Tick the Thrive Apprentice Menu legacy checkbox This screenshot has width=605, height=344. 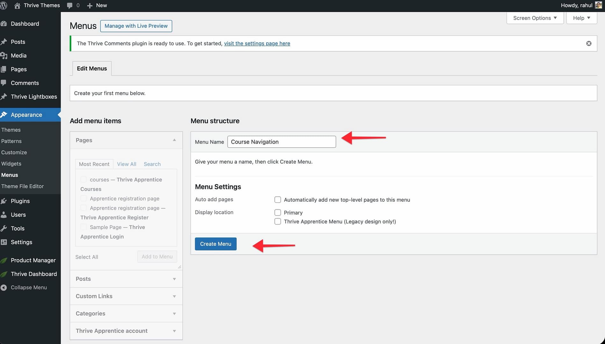coord(278,221)
